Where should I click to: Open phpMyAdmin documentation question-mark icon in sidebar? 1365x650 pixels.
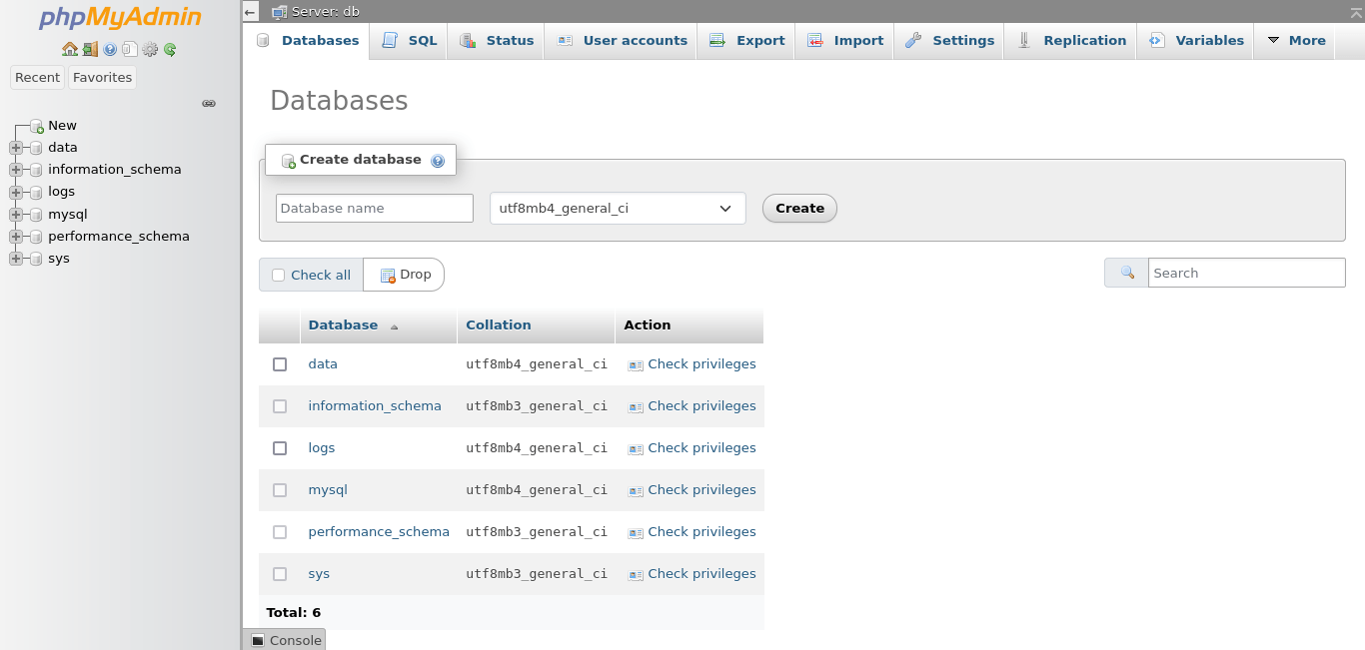click(x=110, y=49)
